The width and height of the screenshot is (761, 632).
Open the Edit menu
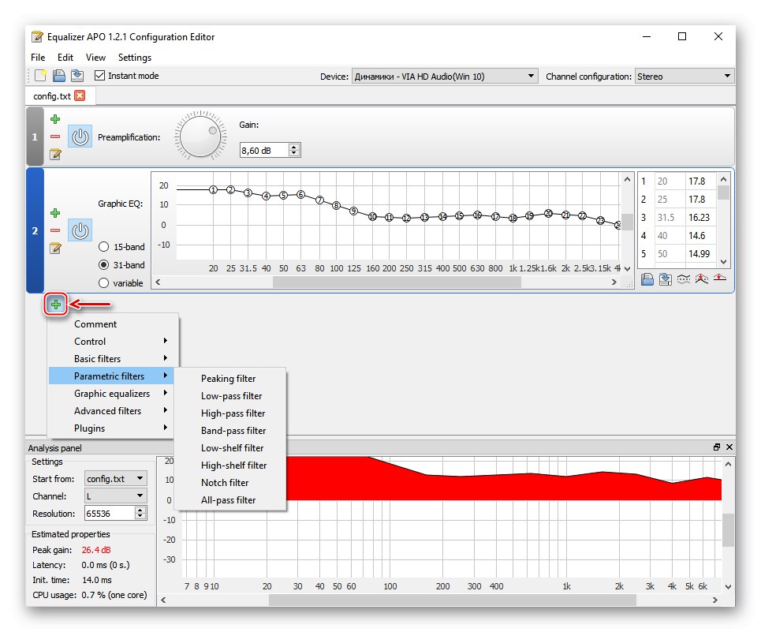(x=65, y=58)
